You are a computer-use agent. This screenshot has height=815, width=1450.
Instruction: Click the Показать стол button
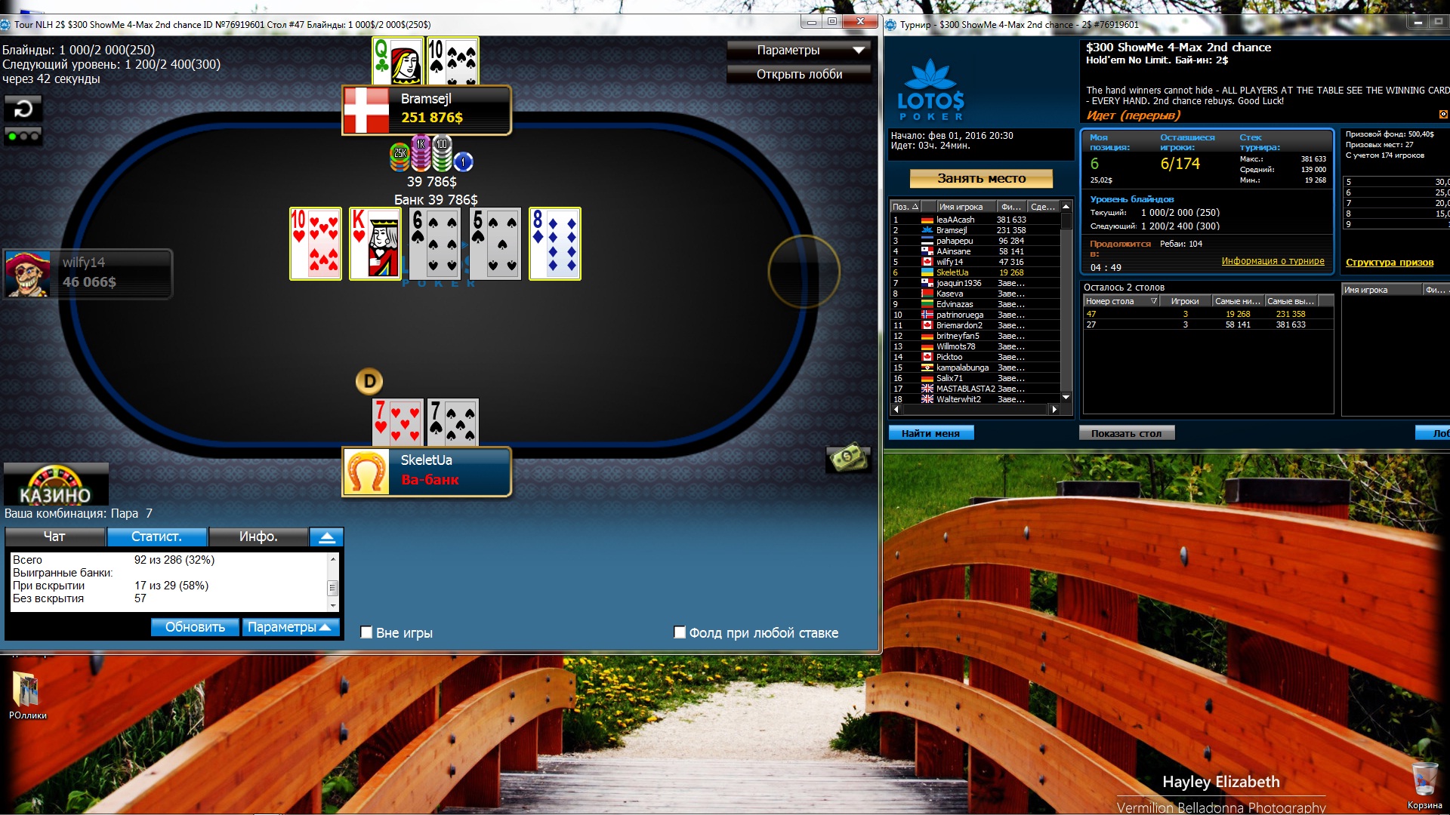1126,433
